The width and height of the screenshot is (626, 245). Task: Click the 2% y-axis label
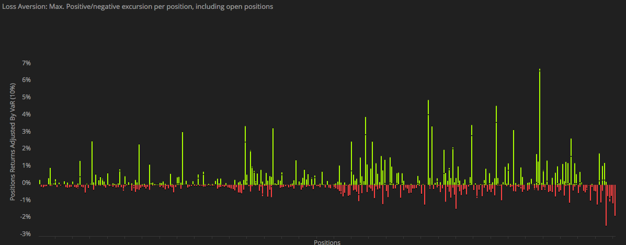pyautogui.click(x=26, y=148)
